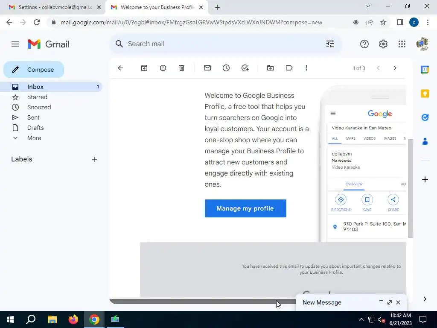Show search options filter icon
The image size is (437, 328).
[x=330, y=44]
